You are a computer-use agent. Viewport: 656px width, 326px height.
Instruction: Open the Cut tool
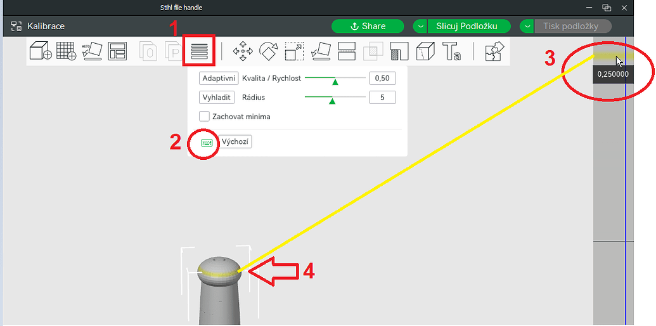347,51
